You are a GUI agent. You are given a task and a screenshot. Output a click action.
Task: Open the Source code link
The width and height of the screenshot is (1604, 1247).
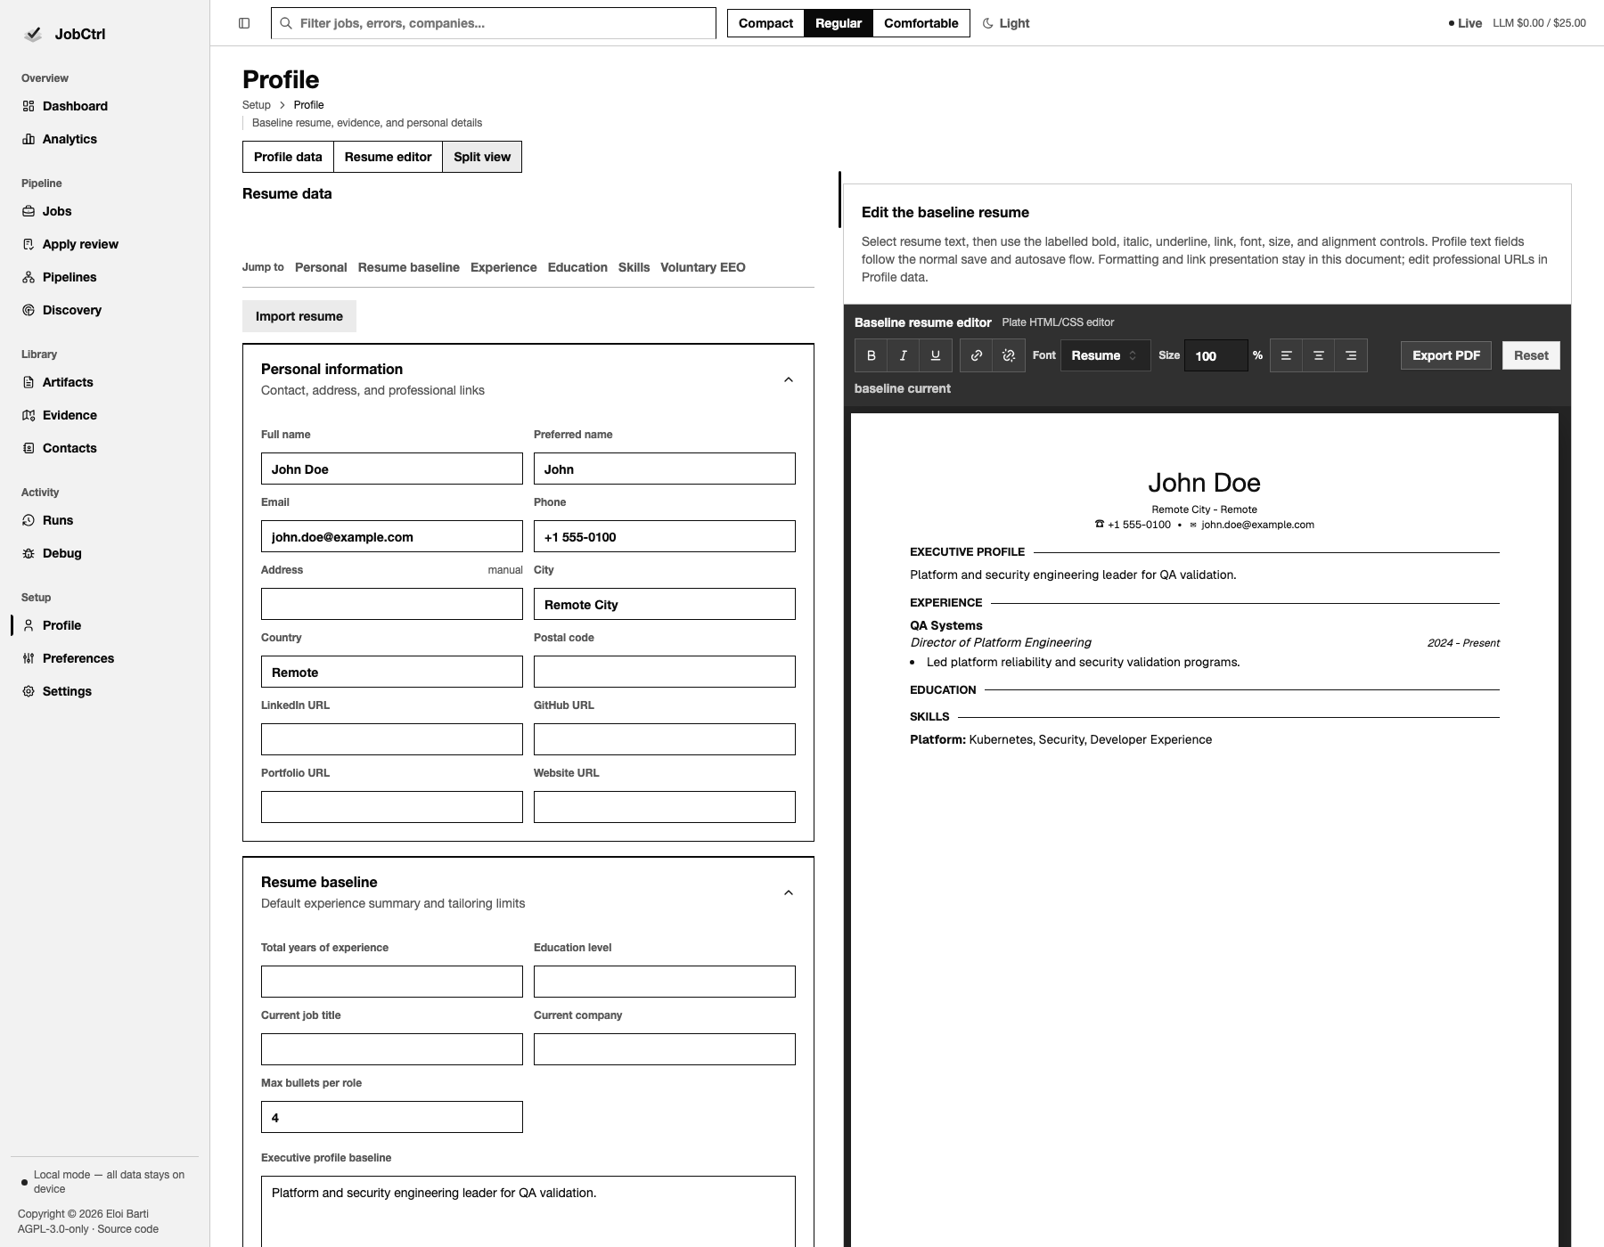(128, 1229)
